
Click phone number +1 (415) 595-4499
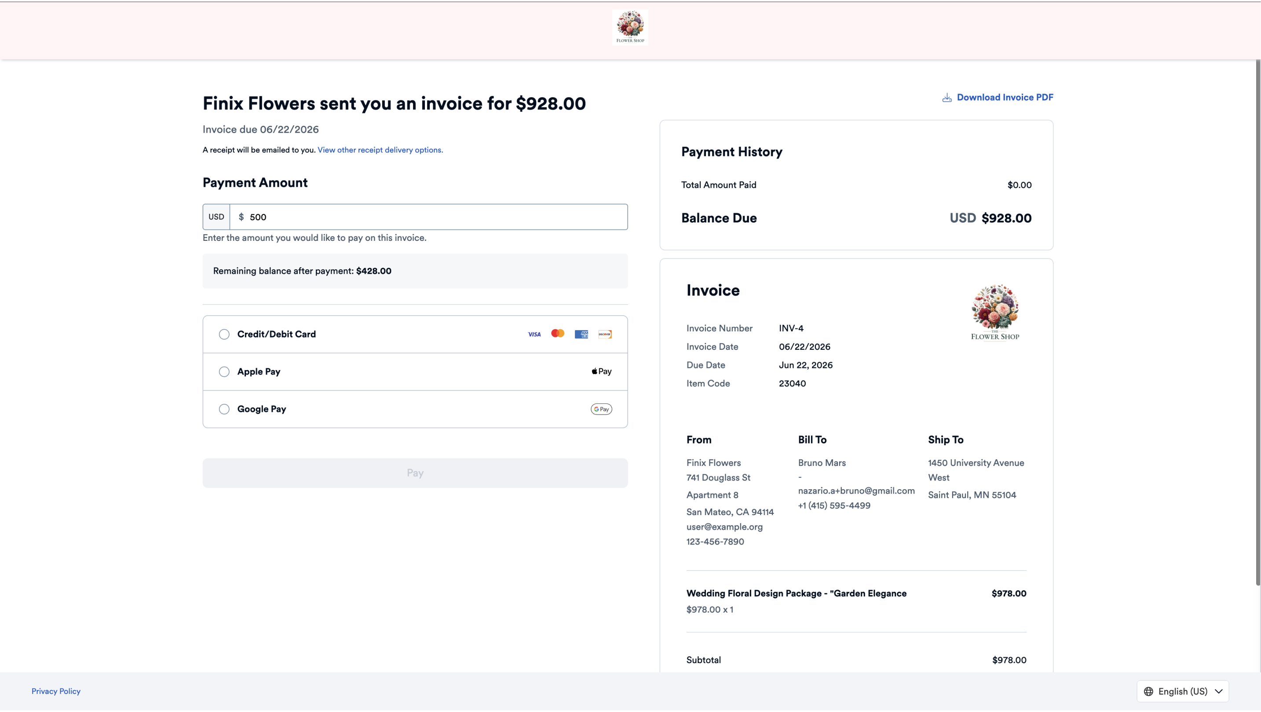834,505
